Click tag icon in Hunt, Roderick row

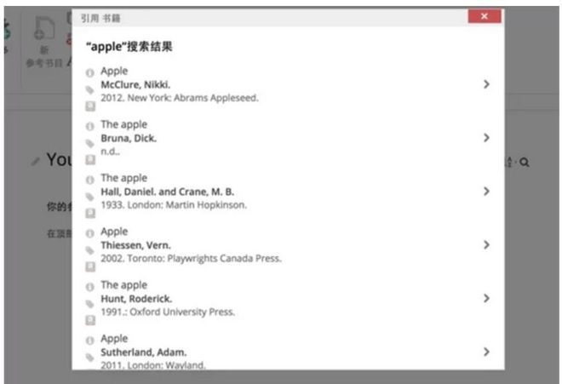90,304
